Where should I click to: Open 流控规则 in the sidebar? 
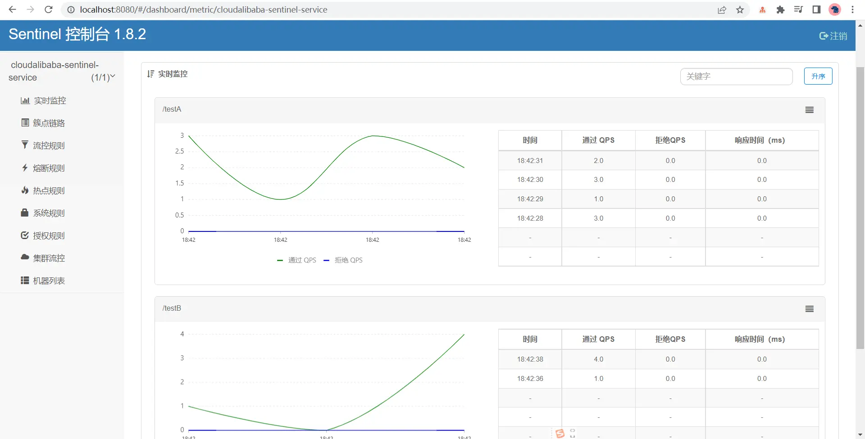click(x=49, y=145)
